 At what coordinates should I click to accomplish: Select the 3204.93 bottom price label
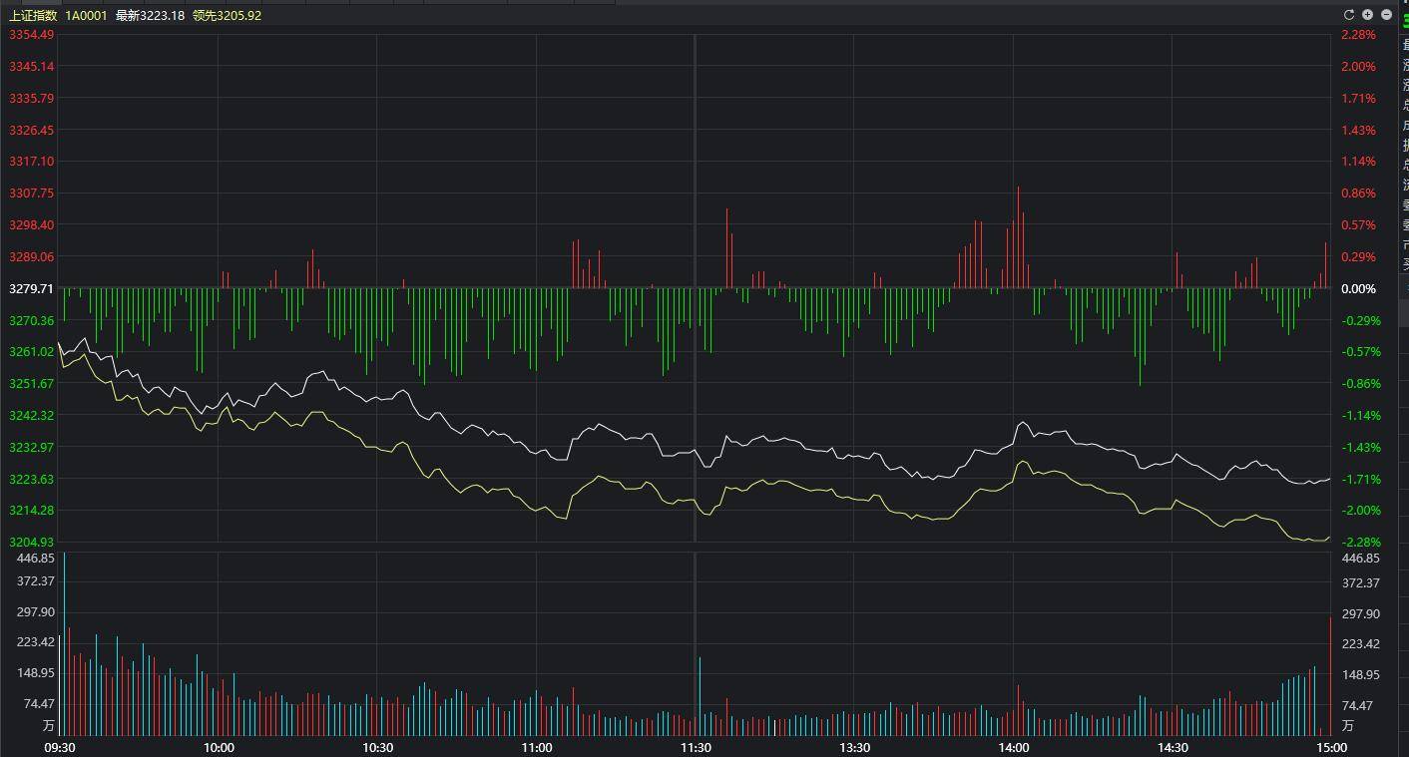coord(31,543)
